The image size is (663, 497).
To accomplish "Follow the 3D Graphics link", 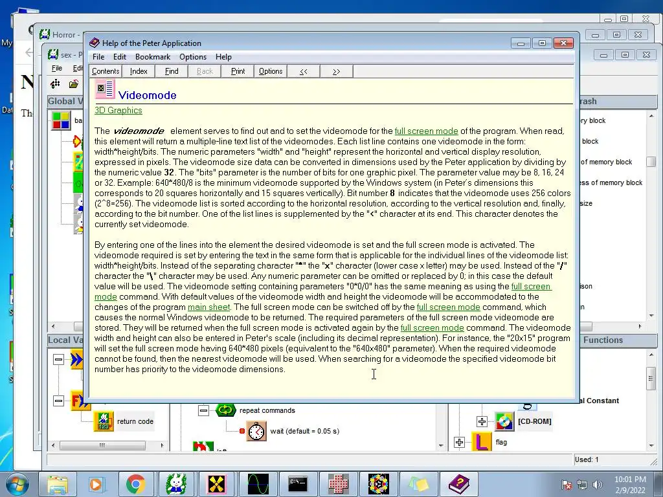I will (118, 110).
